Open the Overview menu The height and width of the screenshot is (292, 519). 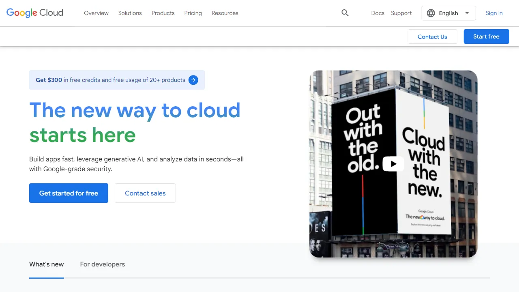(x=96, y=13)
